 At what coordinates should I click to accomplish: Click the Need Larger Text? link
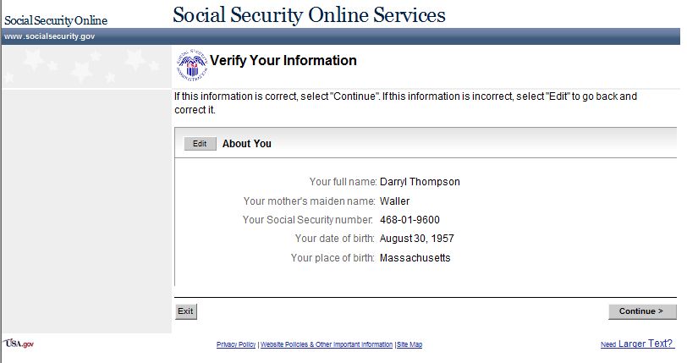(637, 344)
